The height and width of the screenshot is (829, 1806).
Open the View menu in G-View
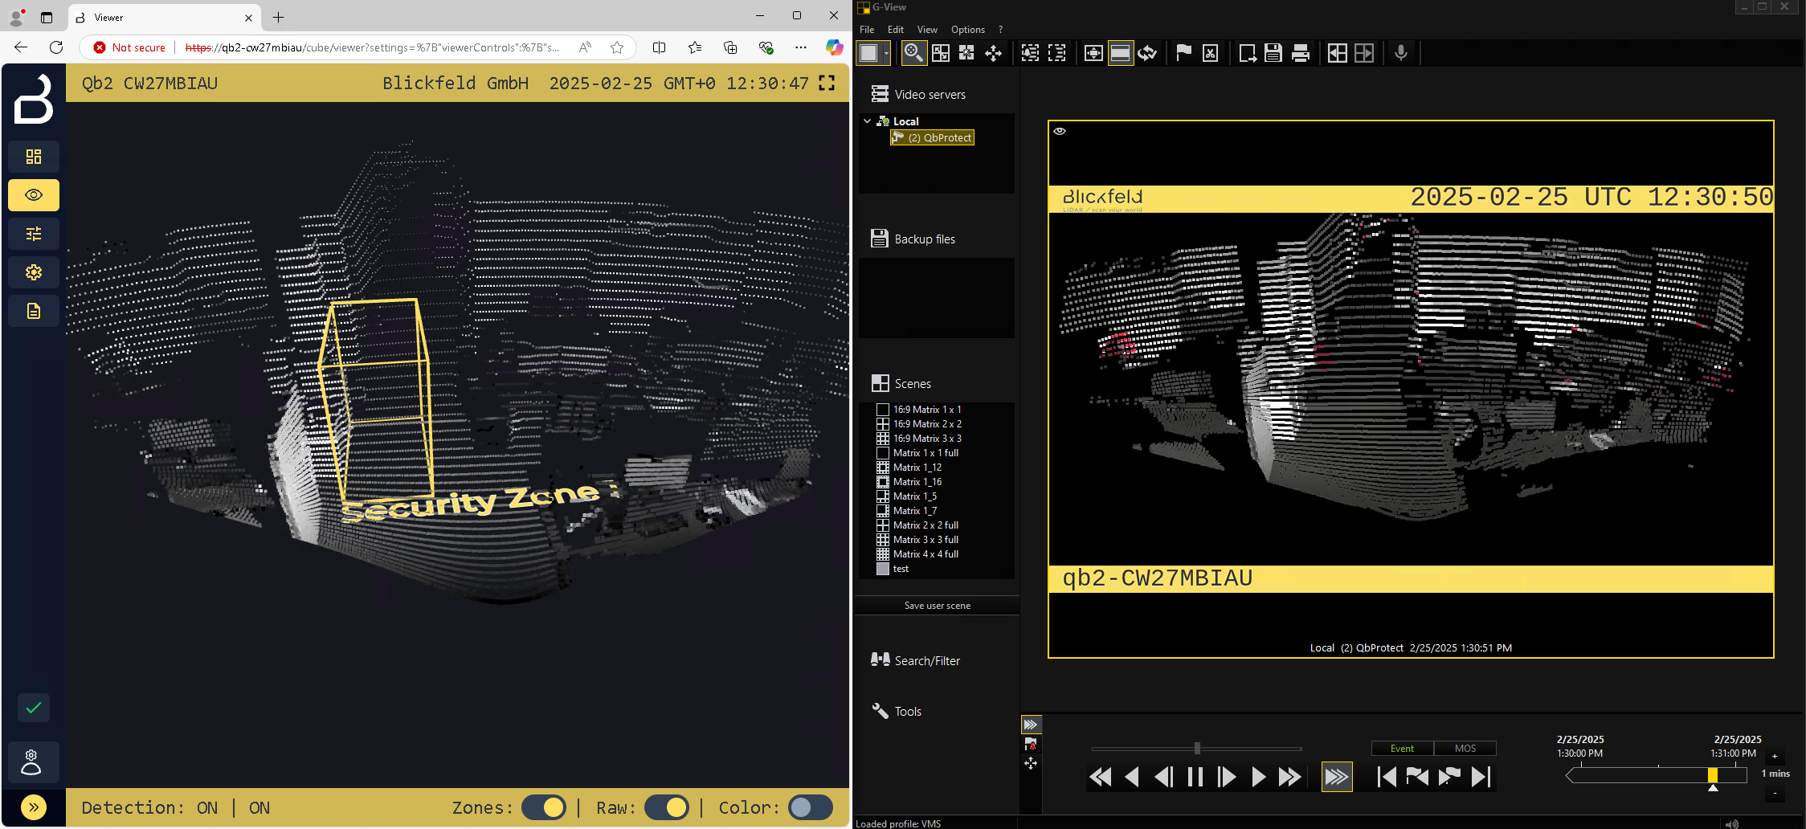click(x=927, y=30)
